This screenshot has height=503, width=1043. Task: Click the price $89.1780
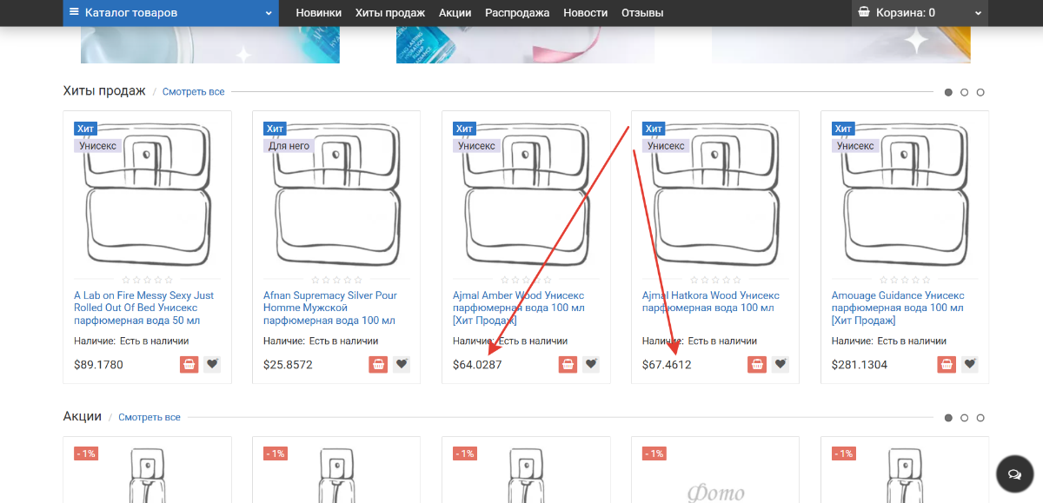point(98,365)
